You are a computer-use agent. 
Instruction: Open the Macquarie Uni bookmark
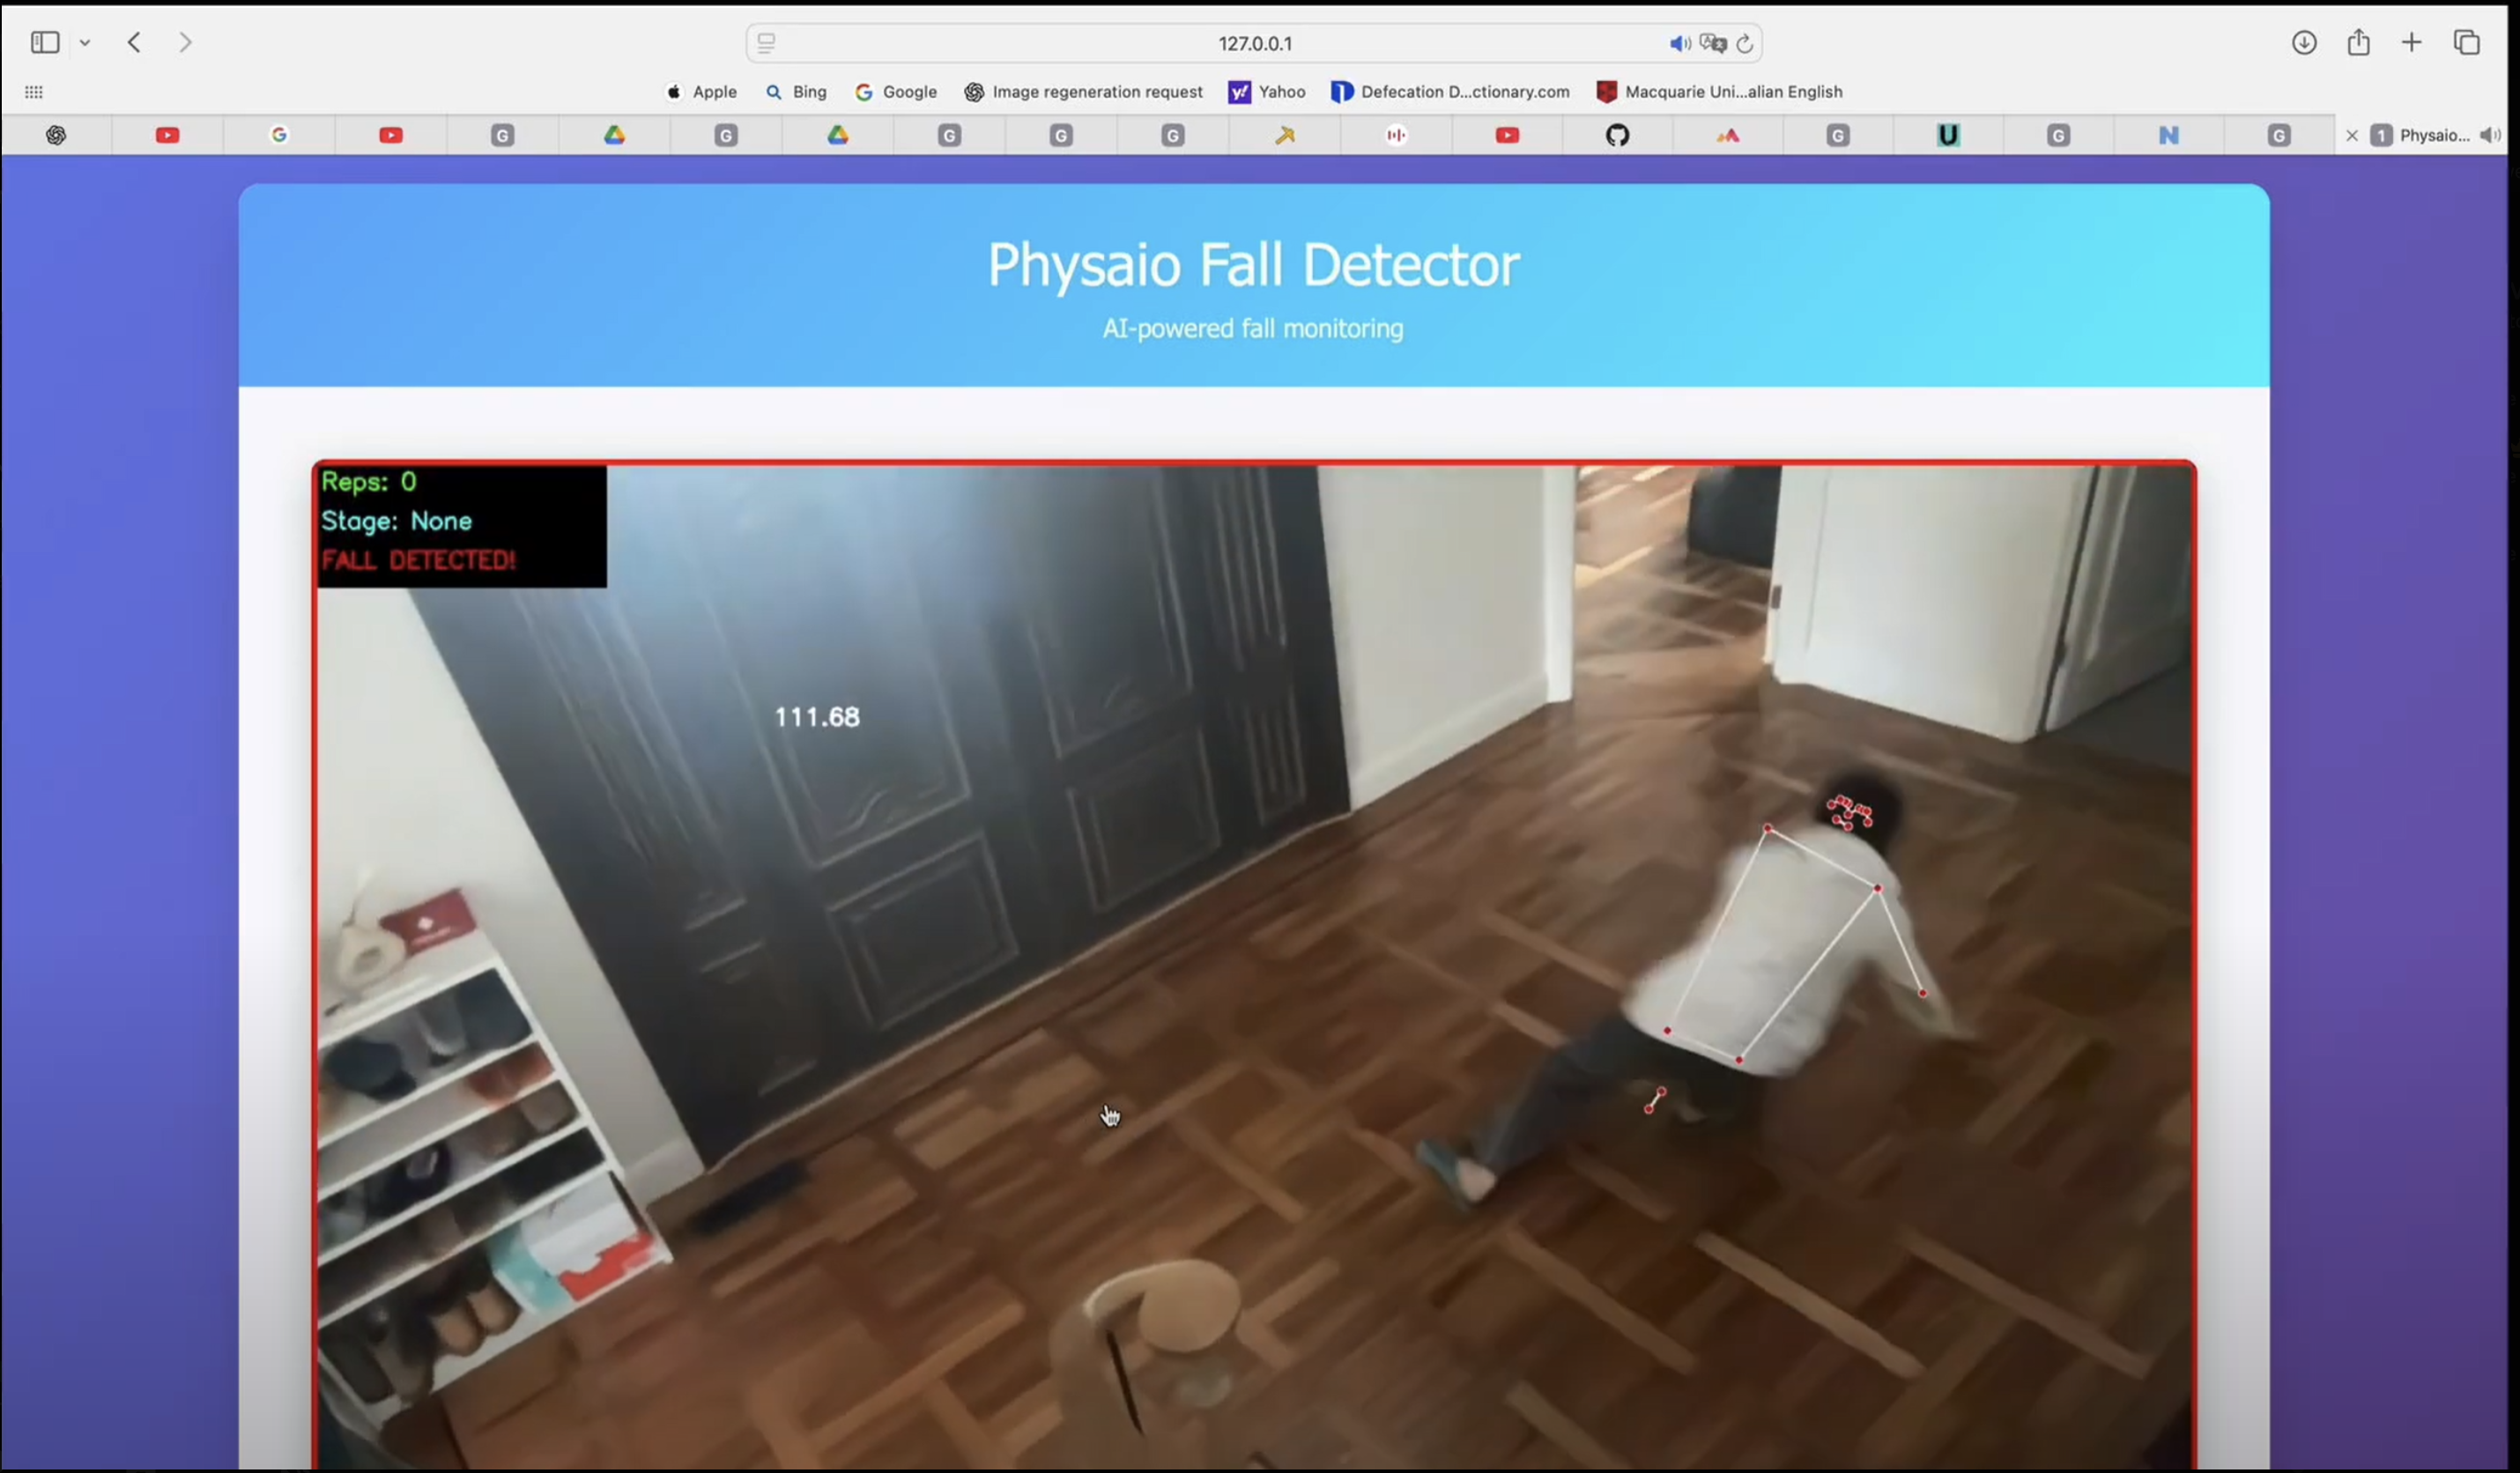click(1720, 92)
